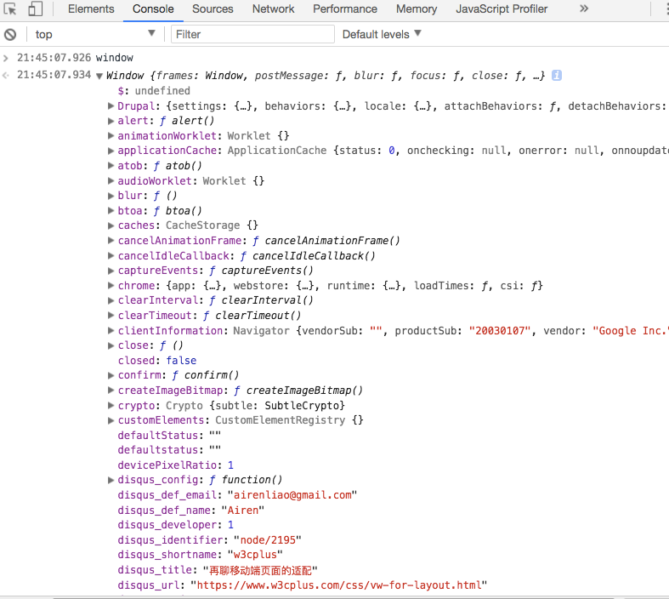Go to the Performance tab
The width and height of the screenshot is (669, 599).
tap(345, 9)
